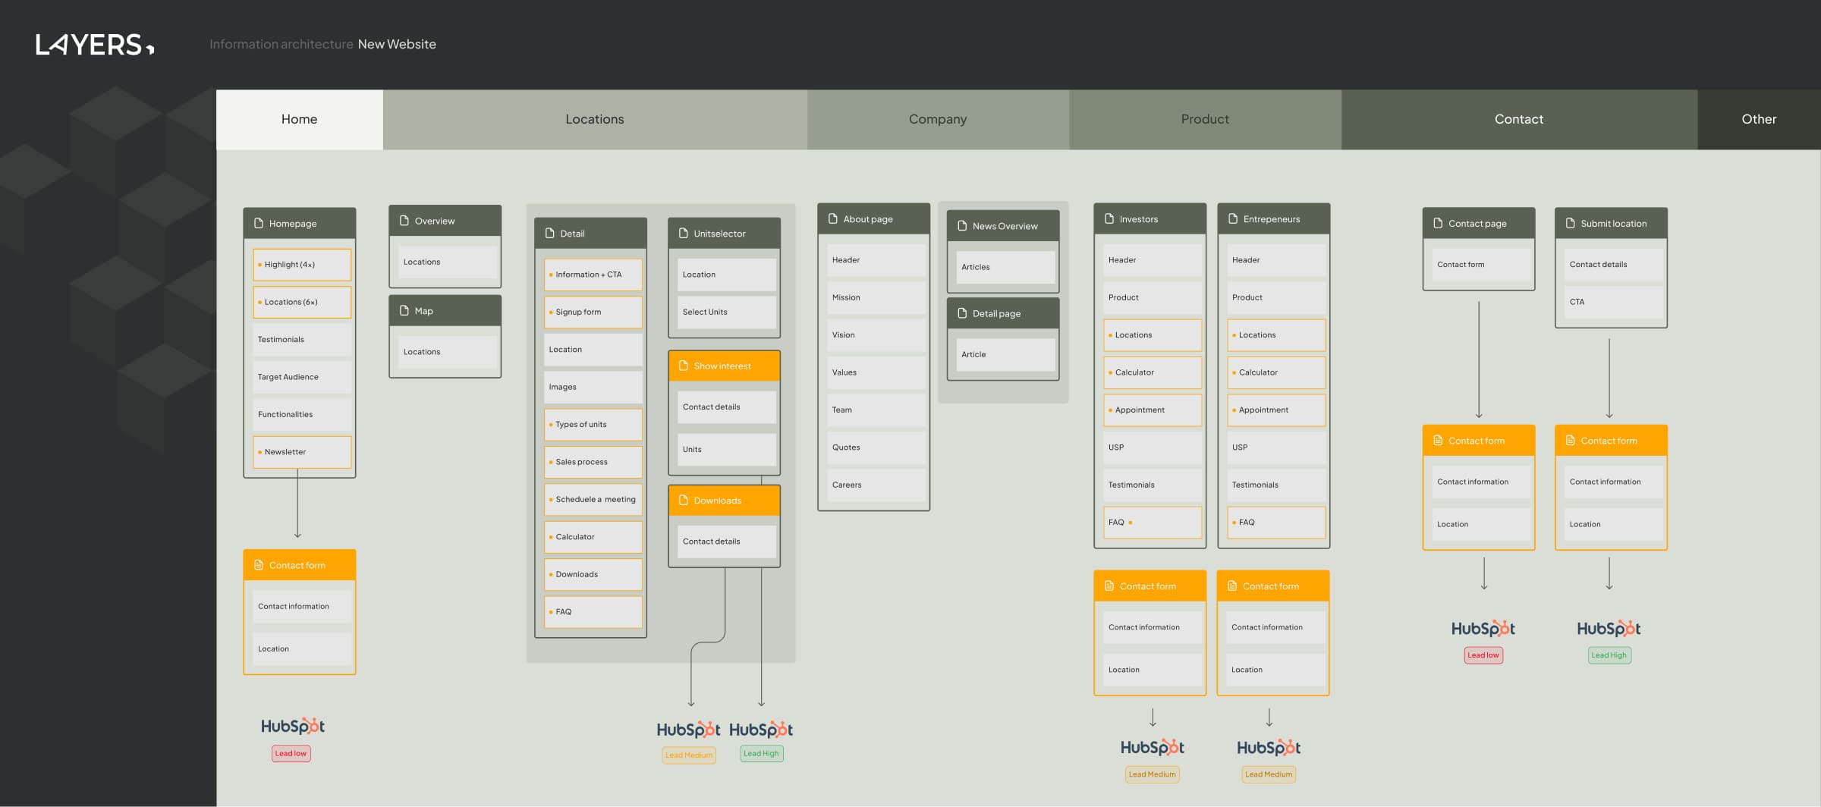The width and height of the screenshot is (1821, 807).
Task: Click the page icon beside Entrepeneurs
Action: [x=1233, y=218]
